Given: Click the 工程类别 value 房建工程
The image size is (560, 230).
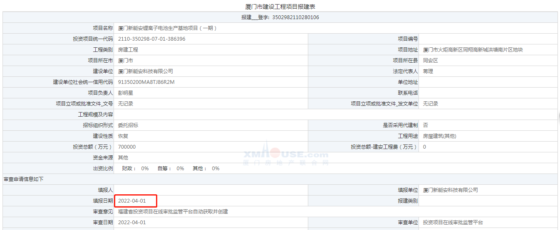Looking at the screenshot, I should [x=128, y=50].
